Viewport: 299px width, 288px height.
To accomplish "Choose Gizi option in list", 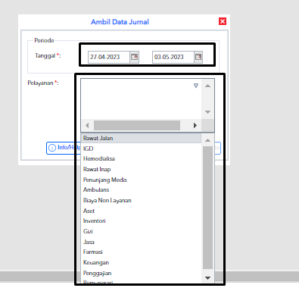I will coord(141,231).
